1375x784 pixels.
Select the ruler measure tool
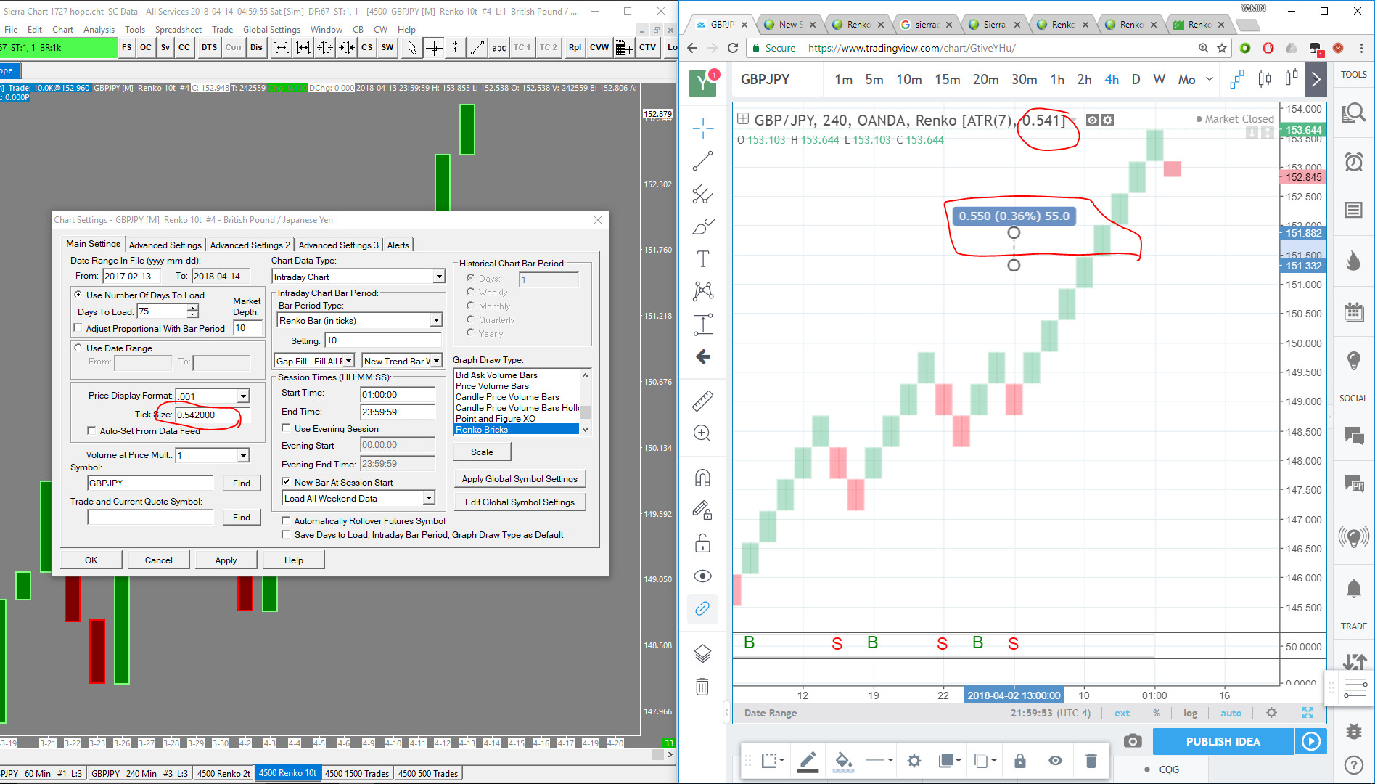click(702, 401)
